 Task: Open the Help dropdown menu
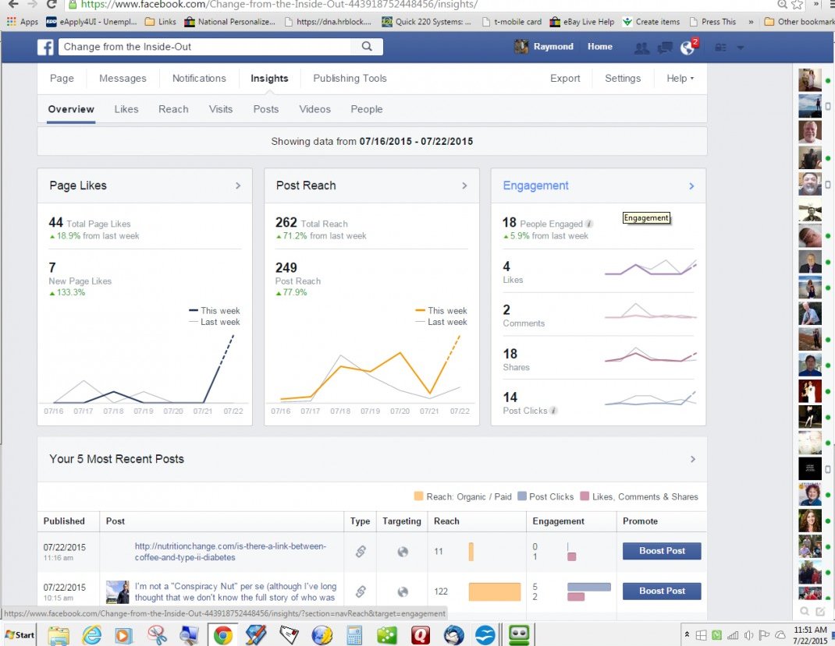point(680,78)
